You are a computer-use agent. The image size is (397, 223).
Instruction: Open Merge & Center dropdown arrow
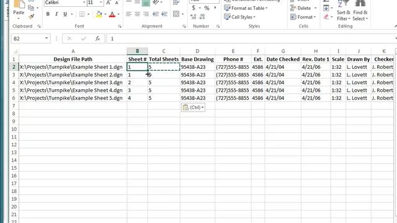point(182,14)
